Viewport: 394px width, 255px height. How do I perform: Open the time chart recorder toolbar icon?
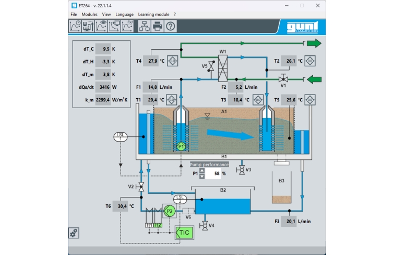[75, 26]
